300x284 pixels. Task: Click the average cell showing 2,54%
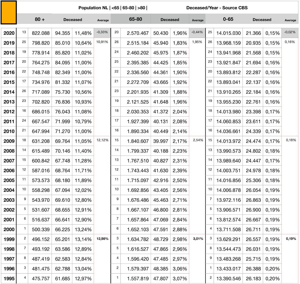198,140
